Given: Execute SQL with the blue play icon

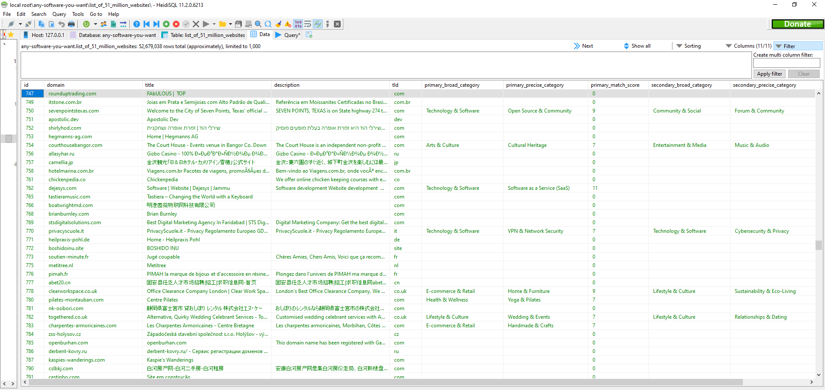Looking at the screenshot, I should point(205,24).
